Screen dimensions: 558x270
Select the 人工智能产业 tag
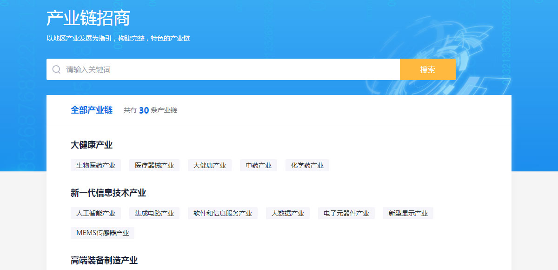pyautogui.click(x=96, y=213)
